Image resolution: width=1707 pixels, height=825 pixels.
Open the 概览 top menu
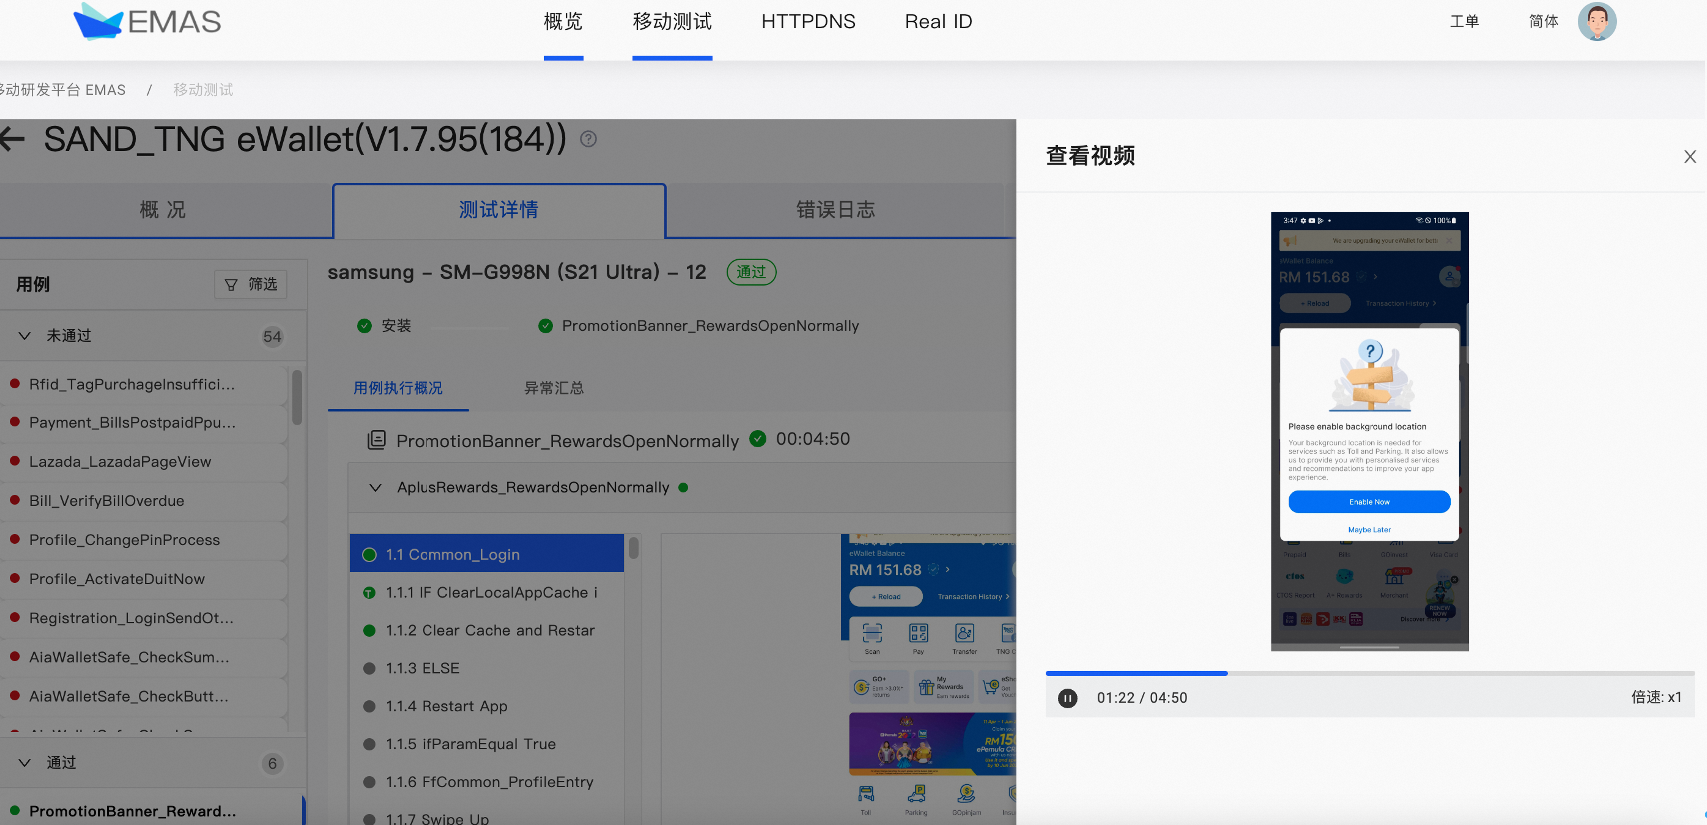coord(563,22)
